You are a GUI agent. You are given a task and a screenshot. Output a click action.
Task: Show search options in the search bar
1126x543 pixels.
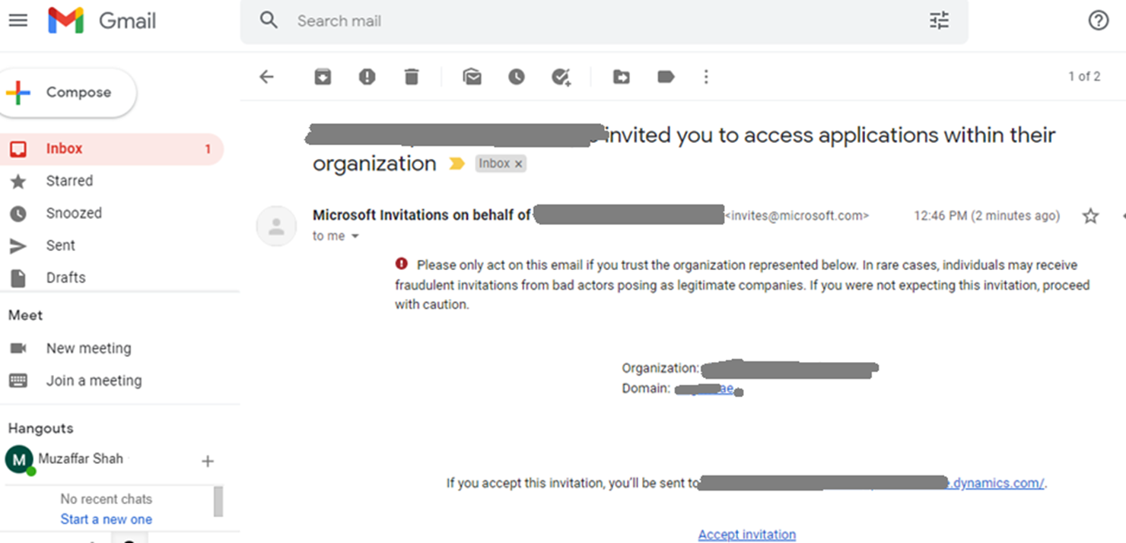[940, 21]
